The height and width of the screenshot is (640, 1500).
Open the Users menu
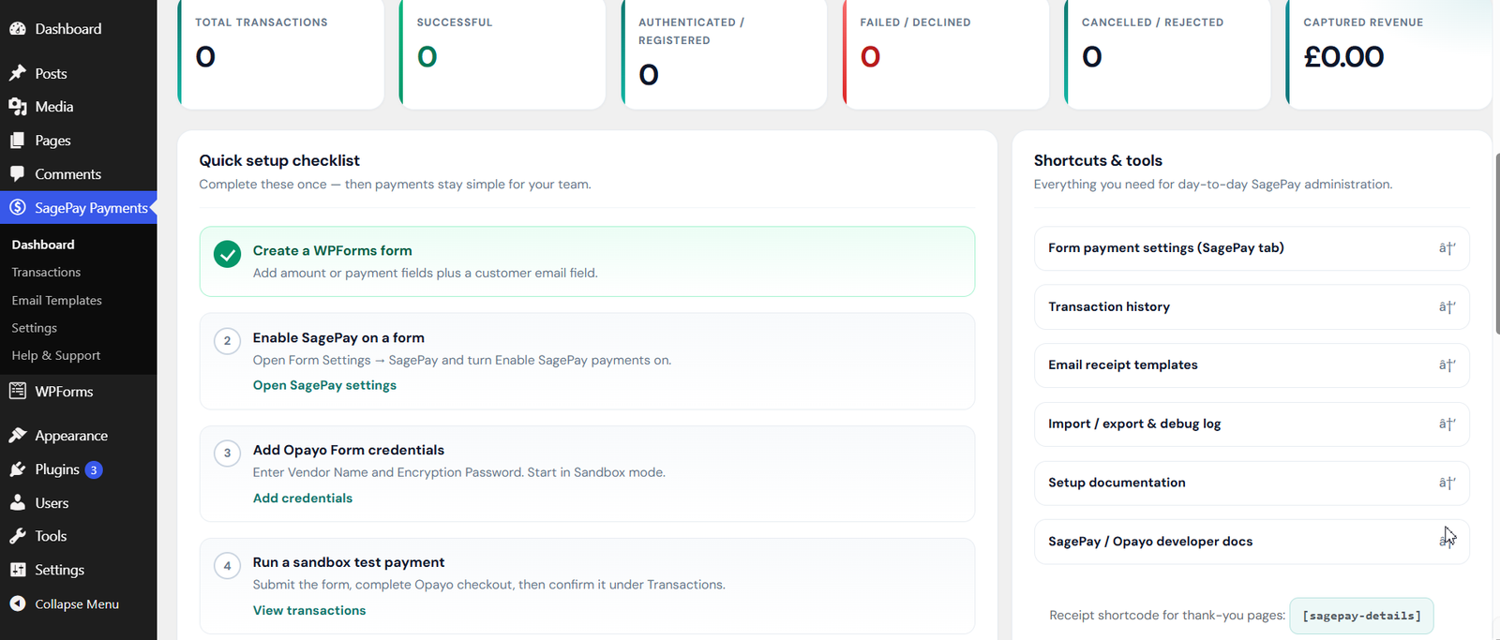click(79, 503)
